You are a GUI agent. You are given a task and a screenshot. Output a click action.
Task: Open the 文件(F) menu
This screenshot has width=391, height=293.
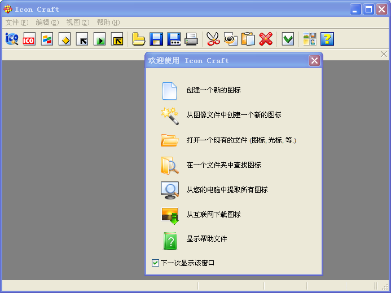17,23
